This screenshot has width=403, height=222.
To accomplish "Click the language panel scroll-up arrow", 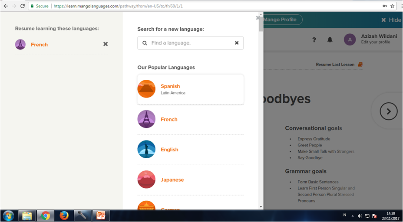I will [261, 14].
